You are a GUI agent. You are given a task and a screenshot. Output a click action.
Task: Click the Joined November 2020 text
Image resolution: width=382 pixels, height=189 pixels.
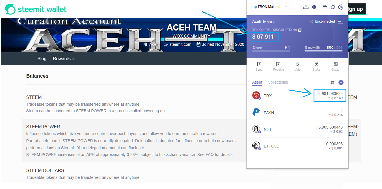click(x=223, y=44)
